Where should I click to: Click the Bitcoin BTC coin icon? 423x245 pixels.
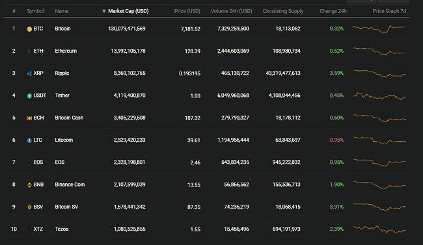(x=29, y=29)
